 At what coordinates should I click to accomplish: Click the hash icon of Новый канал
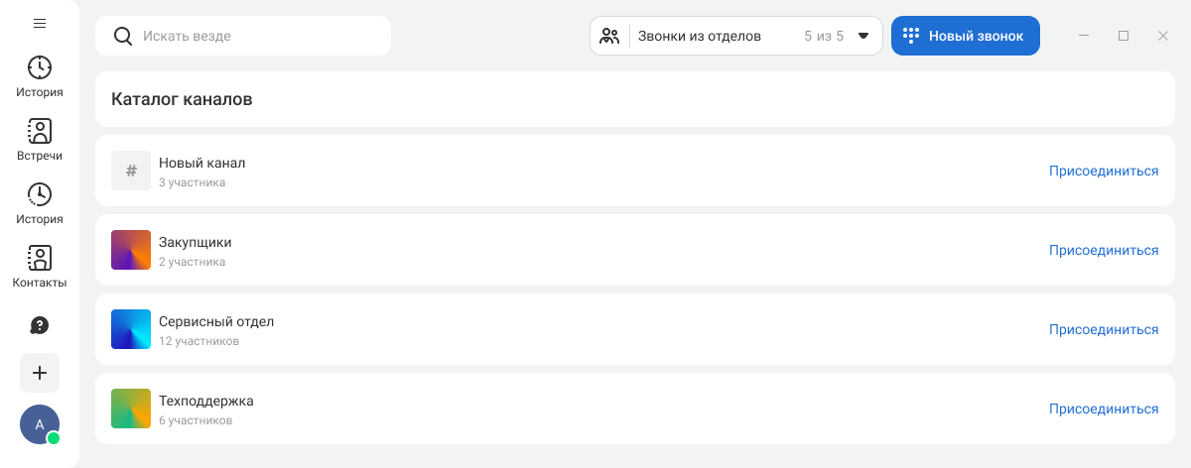point(131,171)
